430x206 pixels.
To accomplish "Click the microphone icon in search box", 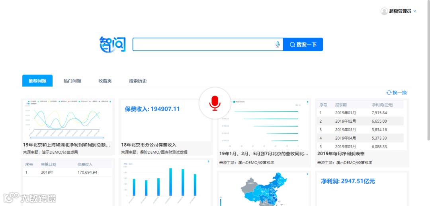I will pyautogui.click(x=278, y=44).
